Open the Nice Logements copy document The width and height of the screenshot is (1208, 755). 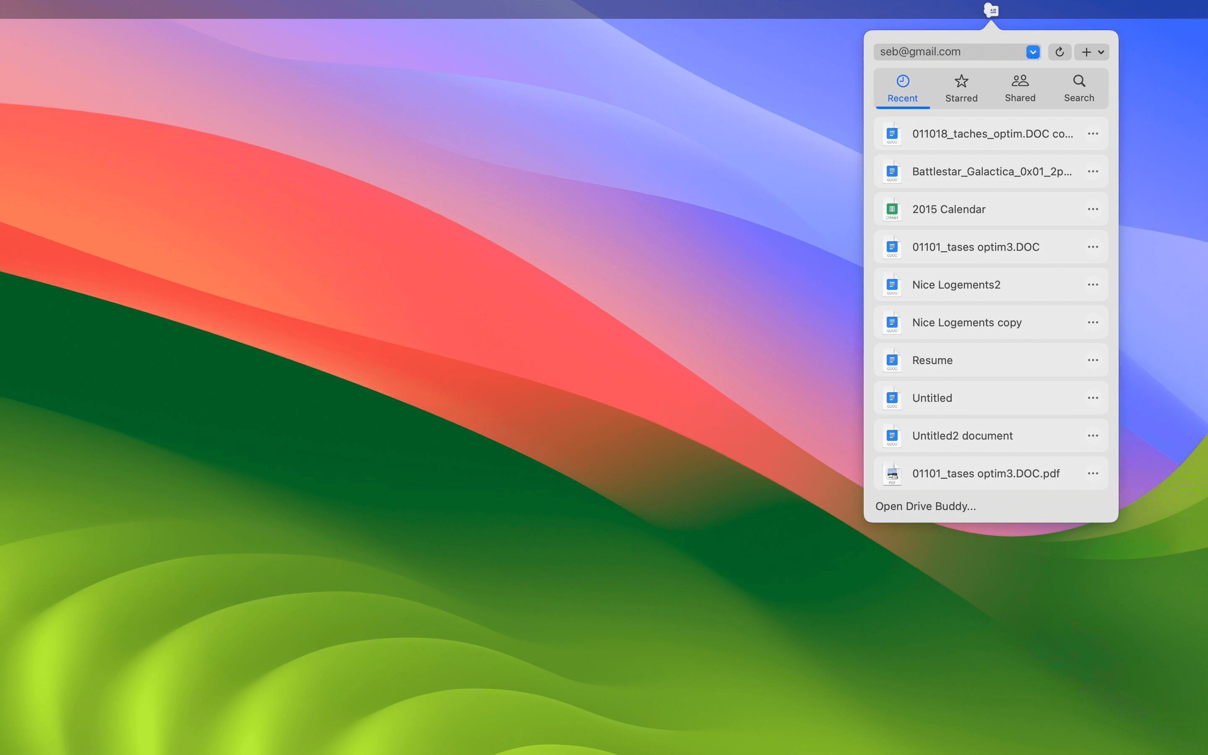pos(966,323)
